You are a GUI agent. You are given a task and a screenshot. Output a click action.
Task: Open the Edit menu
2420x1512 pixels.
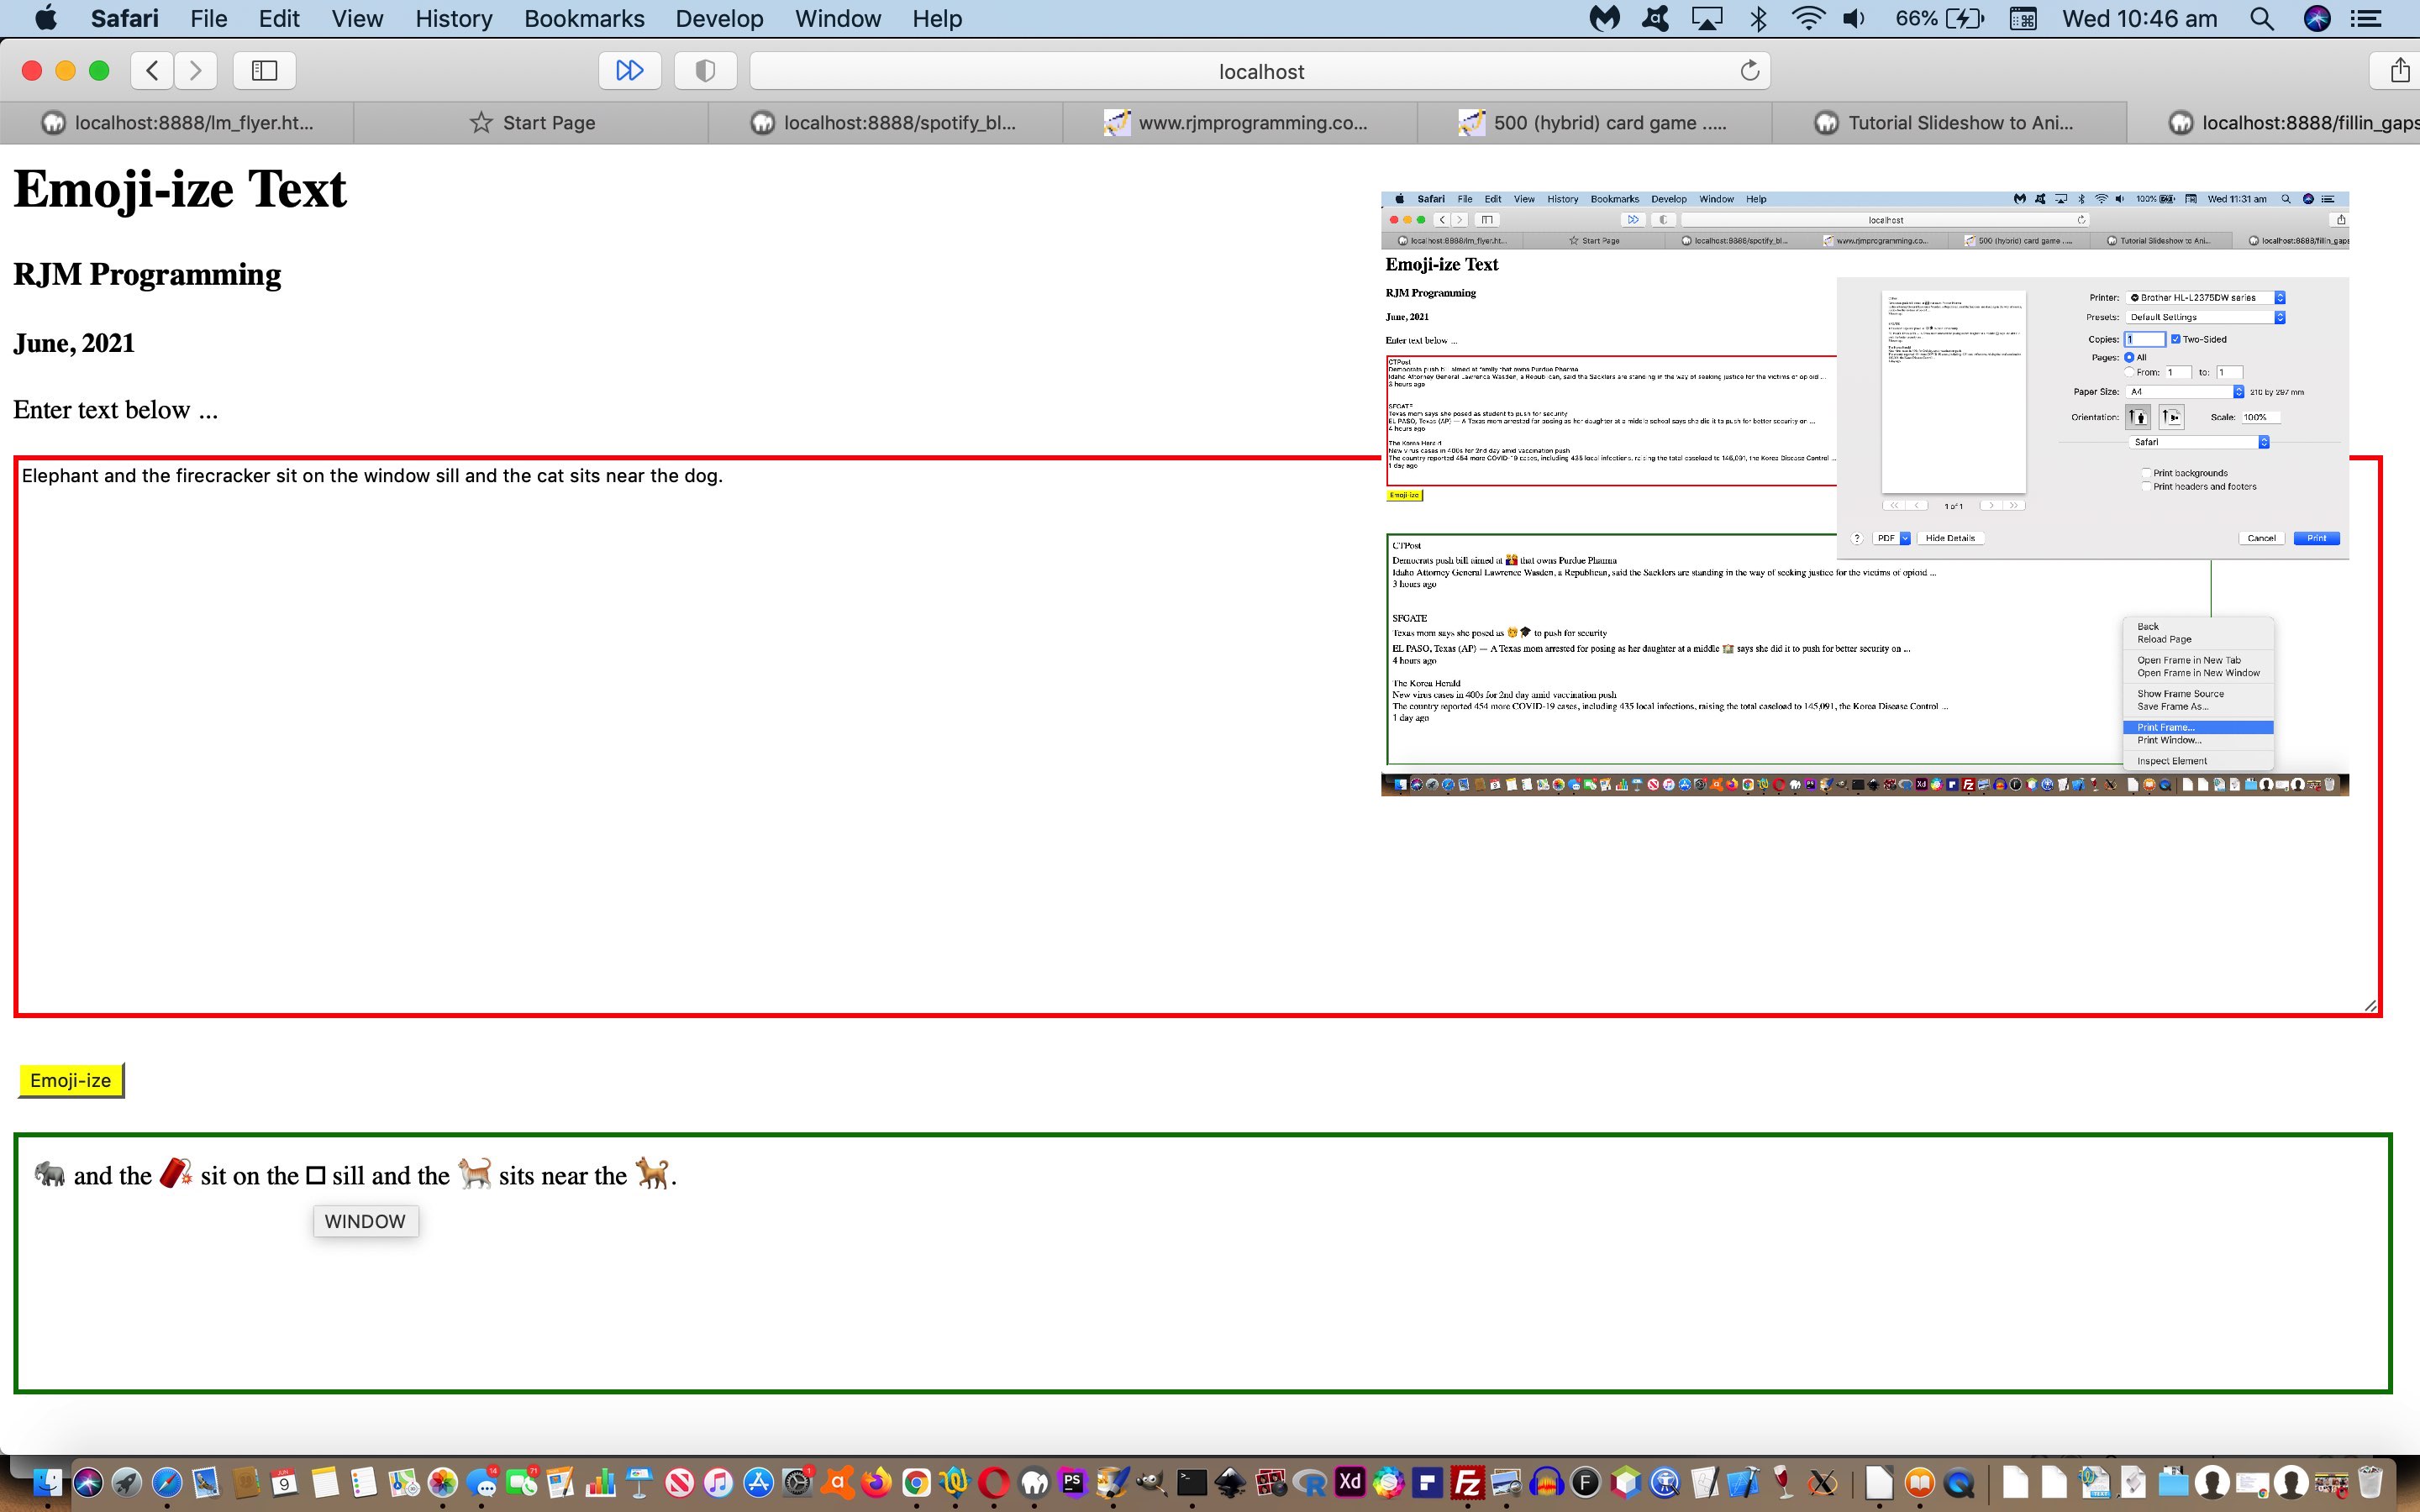(279, 18)
